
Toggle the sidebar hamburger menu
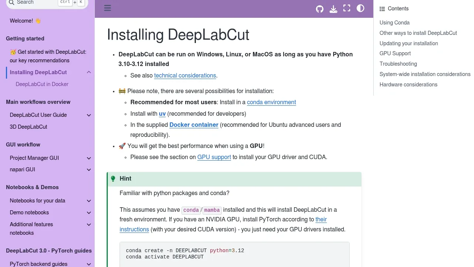click(x=107, y=8)
